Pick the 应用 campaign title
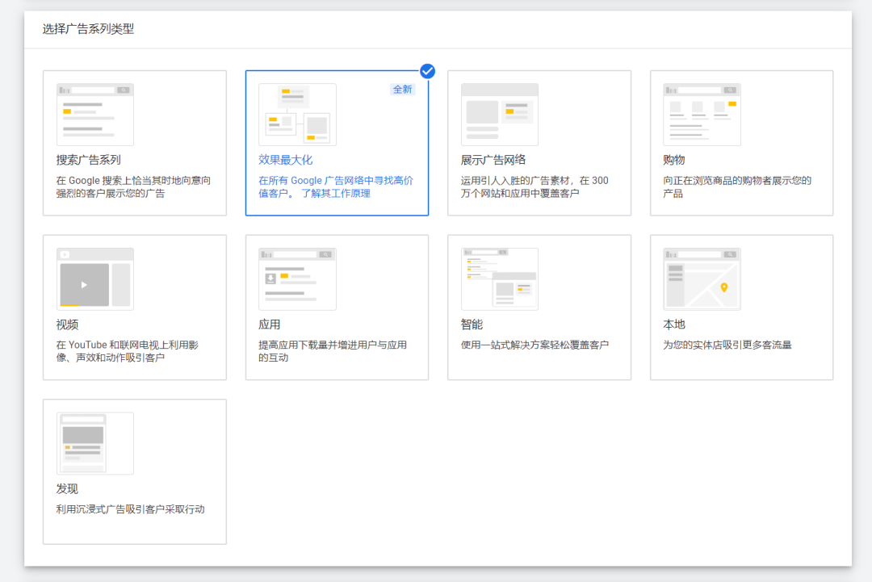This screenshot has width=872, height=582. 269,324
